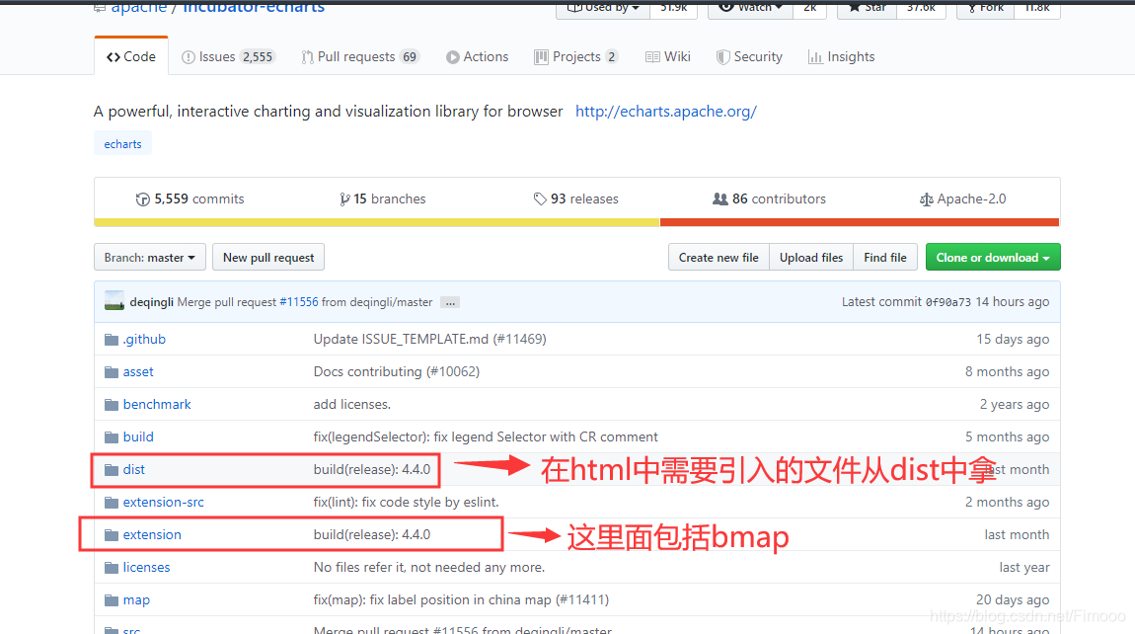
Task: Open 'Update ISSUE_TEMPLATE.md (#11469)' commit message
Action: coord(430,339)
